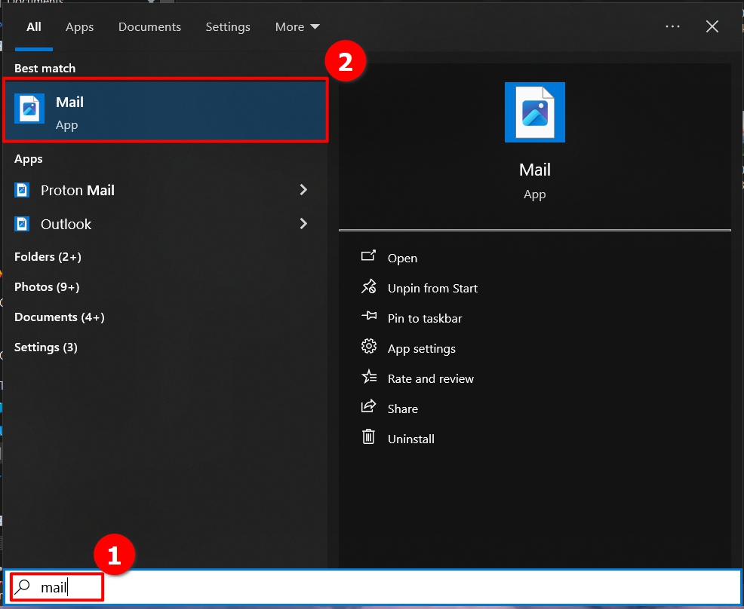This screenshot has height=609, width=744.
Task: Expand the Outlook result chevron
Action: click(303, 224)
